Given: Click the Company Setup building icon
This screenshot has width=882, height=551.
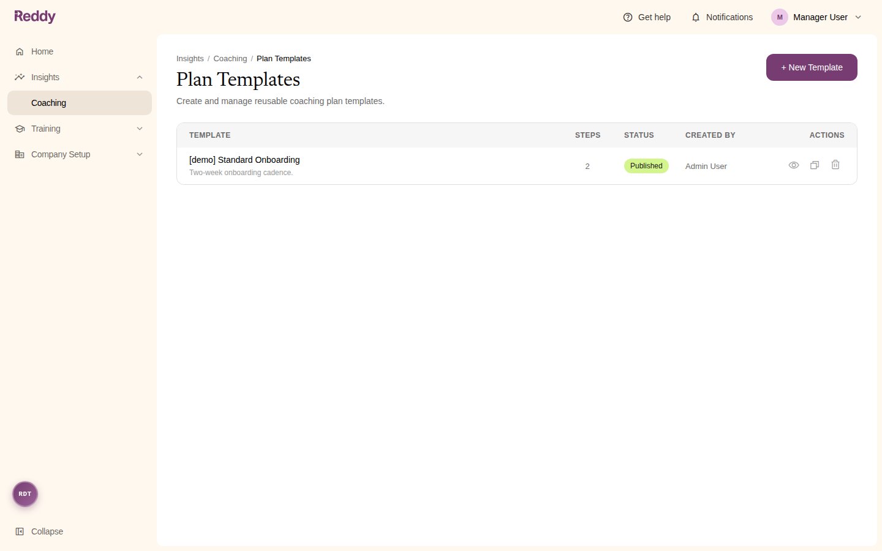Looking at the screenshot, I should point(20,154).
